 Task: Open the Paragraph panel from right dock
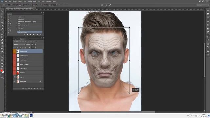click(x=208, y=47)
